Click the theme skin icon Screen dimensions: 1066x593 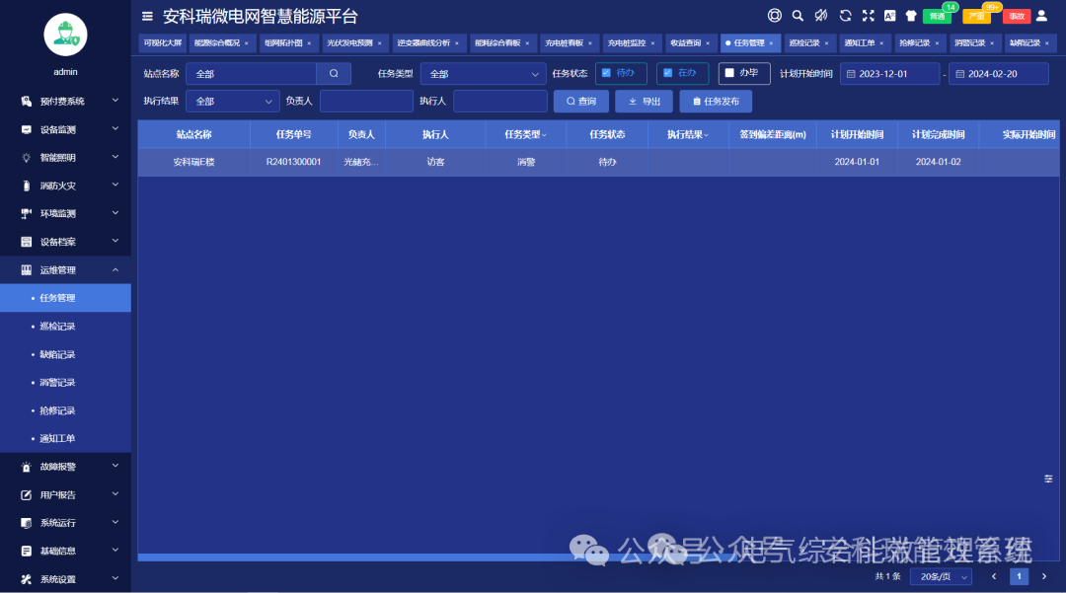910,16
